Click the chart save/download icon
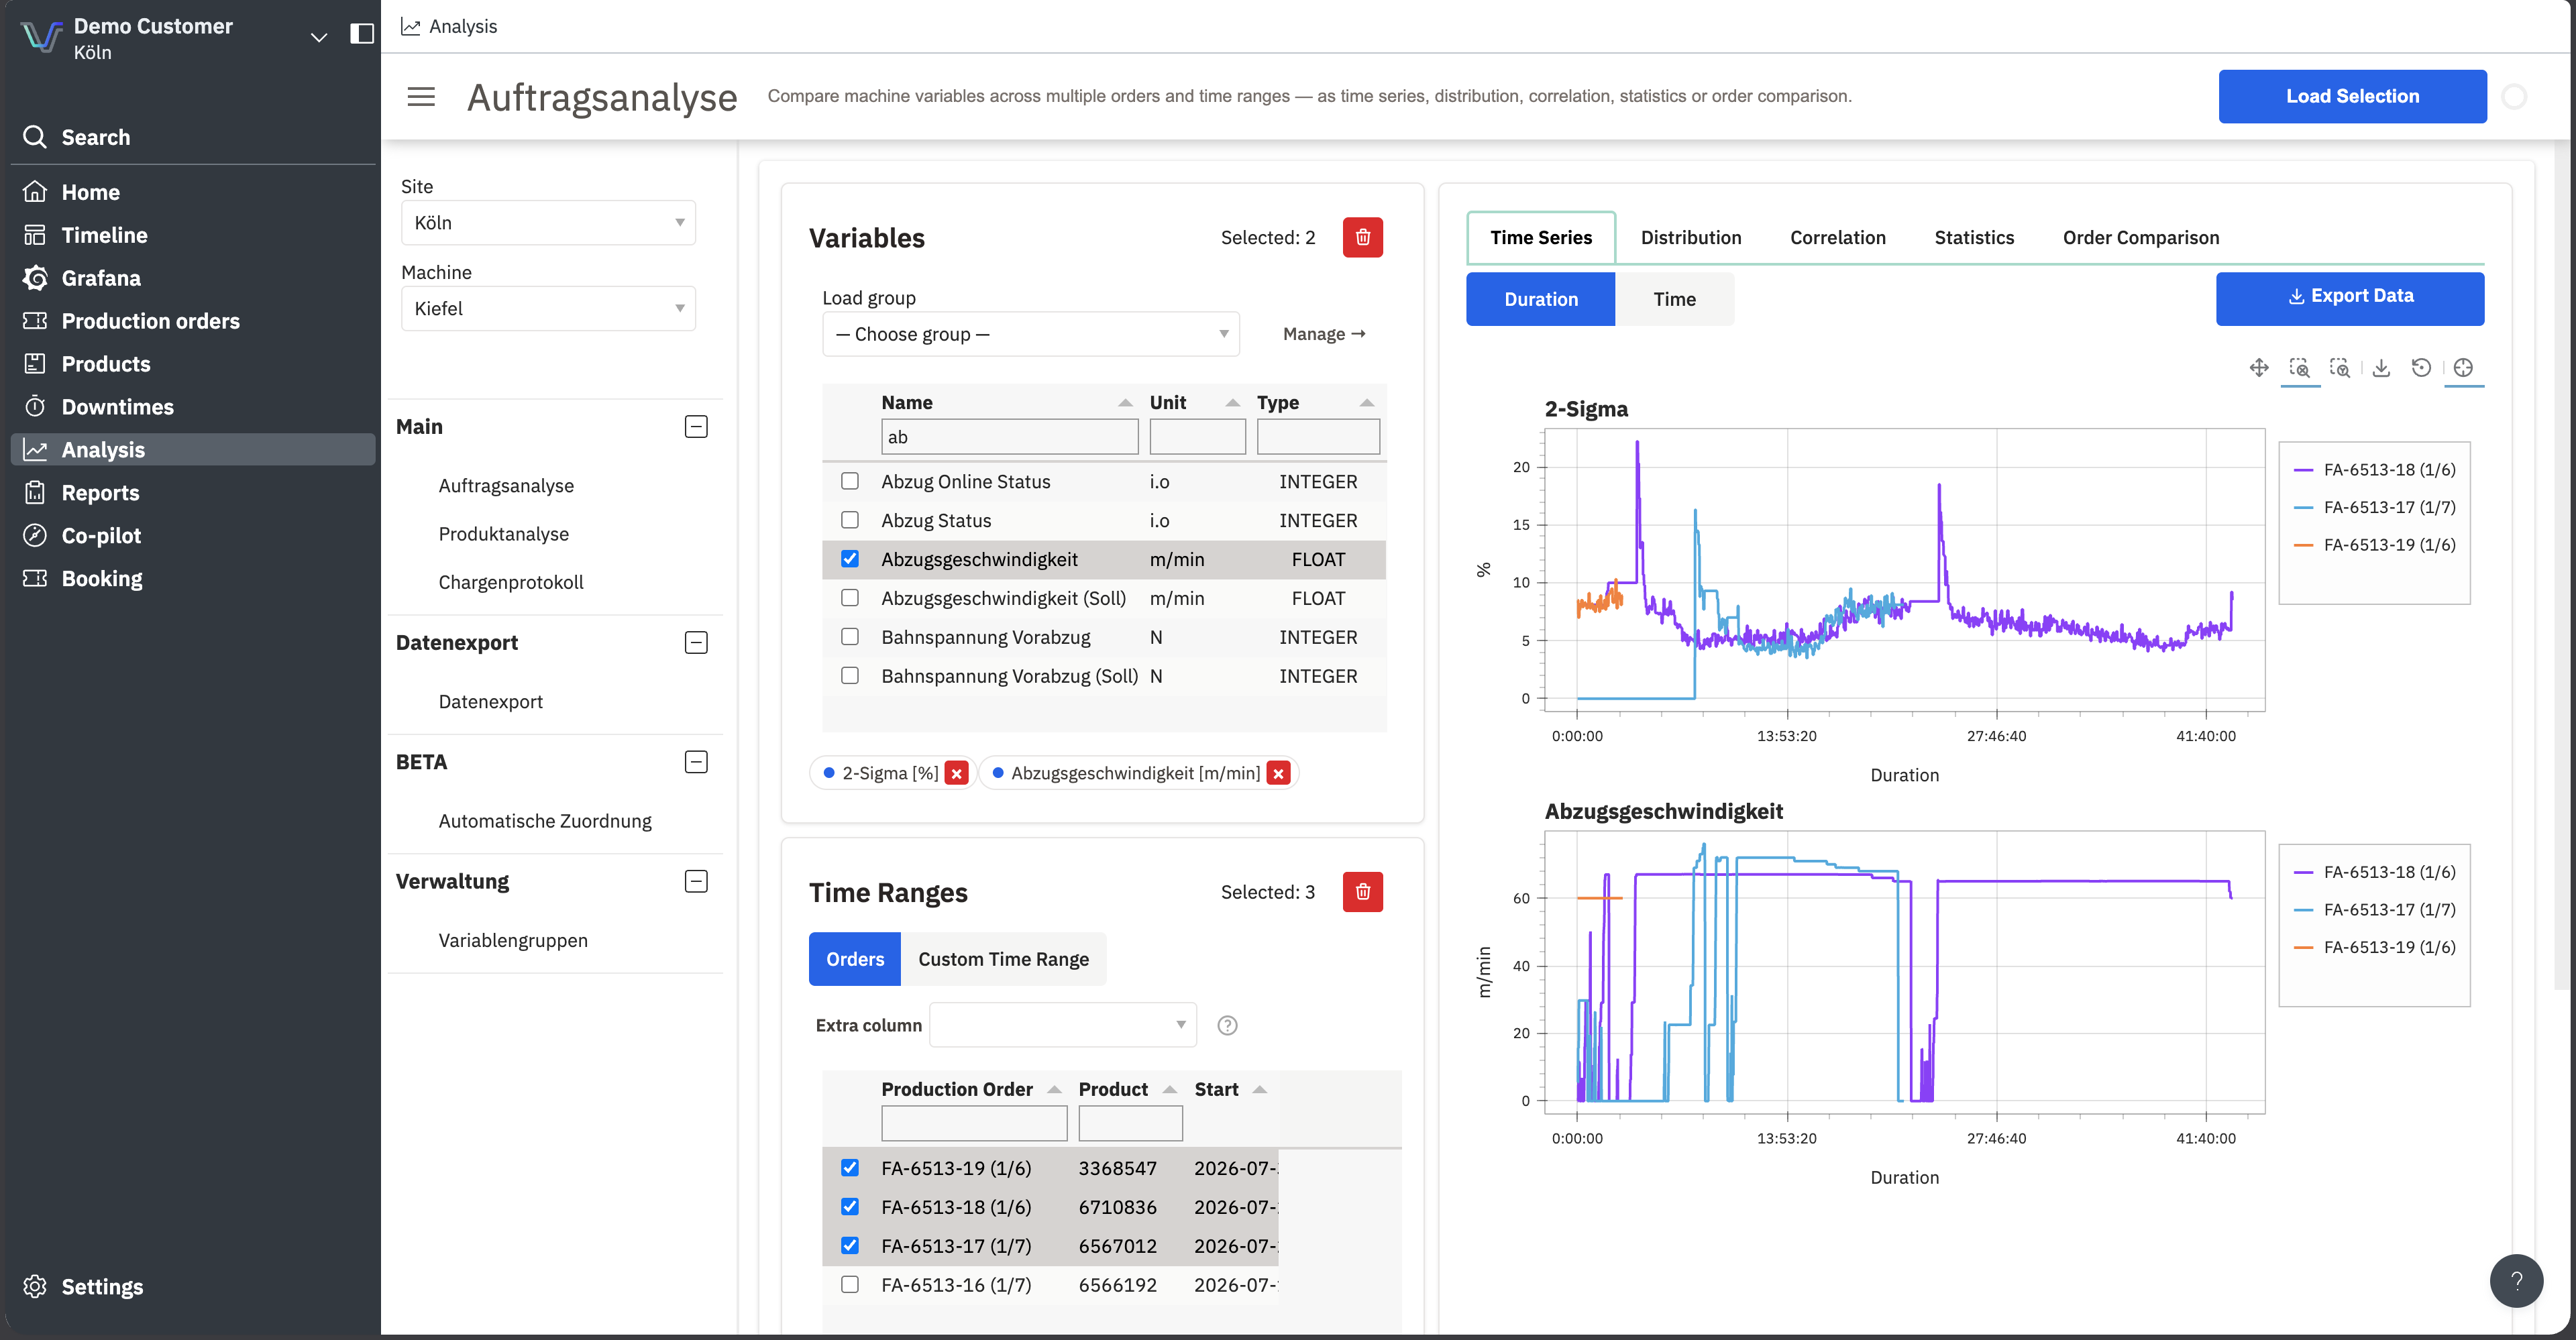 point(2382,368)
